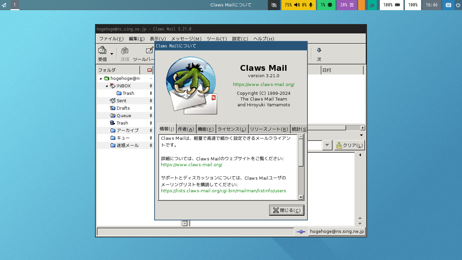This screenshot has height=260, width=462.
Task: Click the 日付 column header
Action: coord(342,70)
